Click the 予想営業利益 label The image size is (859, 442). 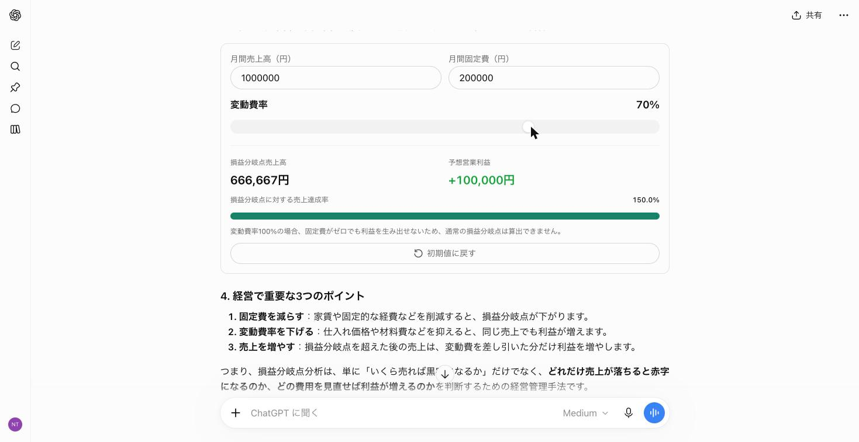[470, 162]
